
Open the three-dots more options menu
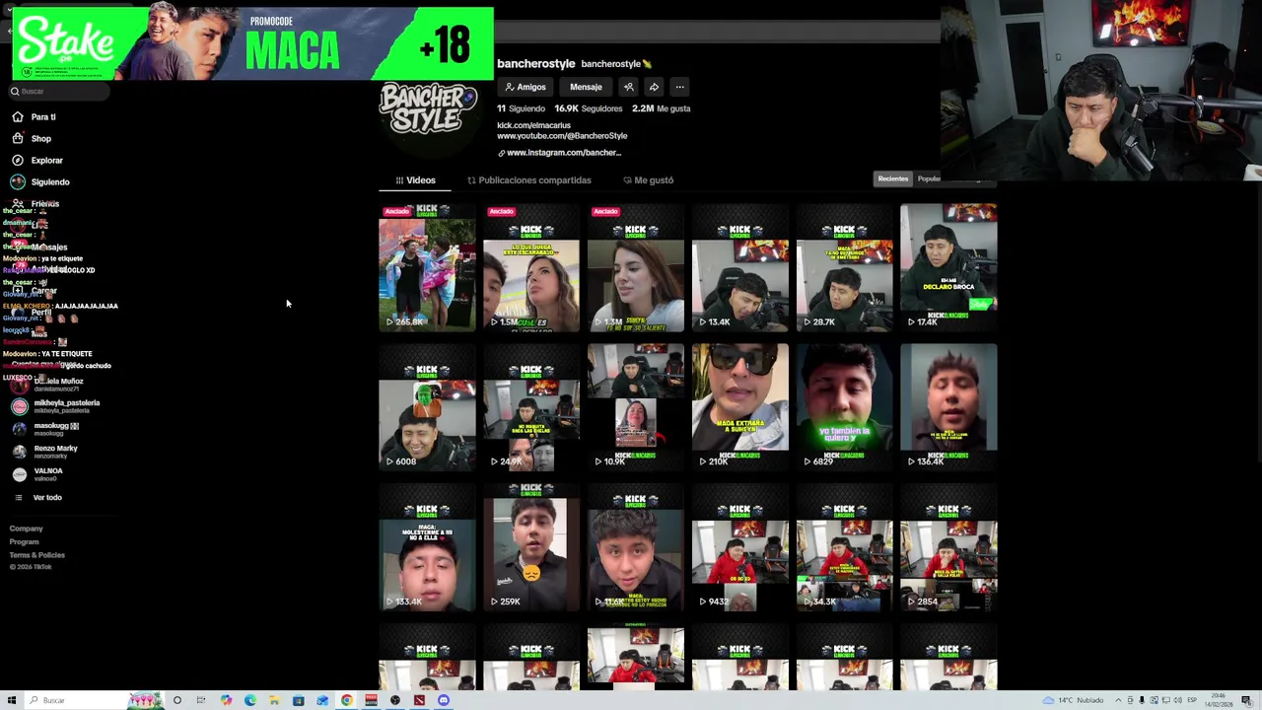pyautogui.click(x=679, y=87)
